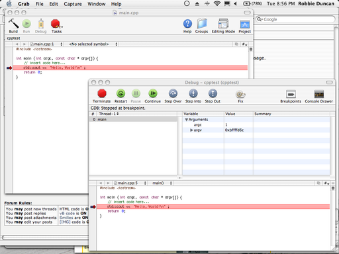Open the # counterpart popup in main.cpp window
The width and height of the screenshot is (339, 254).
244,44
